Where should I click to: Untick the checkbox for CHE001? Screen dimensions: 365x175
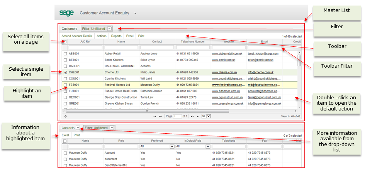tap(65, 73)
